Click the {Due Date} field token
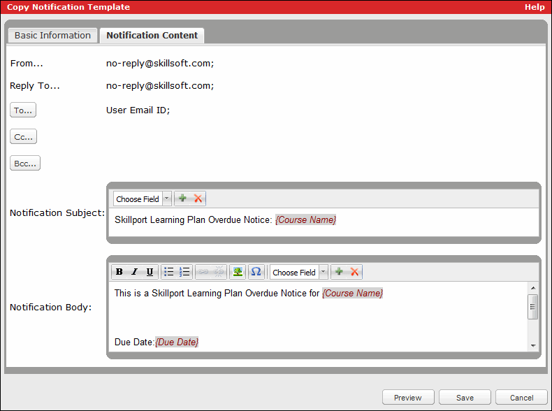552x411 pixels. point(177,342)
